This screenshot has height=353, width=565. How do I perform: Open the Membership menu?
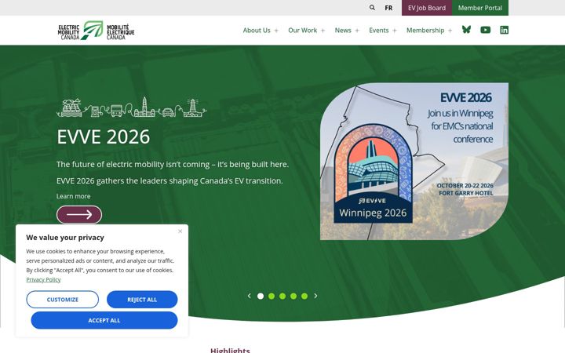coord(425,31)
